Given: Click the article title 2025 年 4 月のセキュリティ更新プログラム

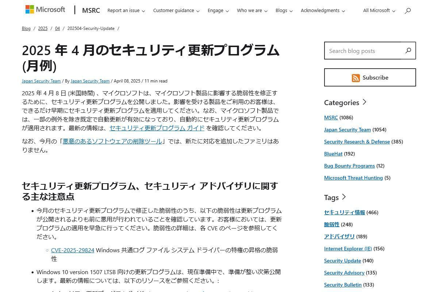Looking at the screenshot, I should click(151, 58).
